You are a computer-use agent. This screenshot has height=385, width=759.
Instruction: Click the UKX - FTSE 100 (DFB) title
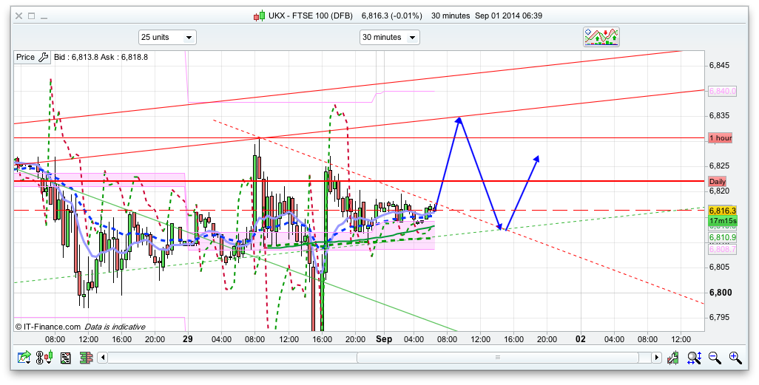311,16
